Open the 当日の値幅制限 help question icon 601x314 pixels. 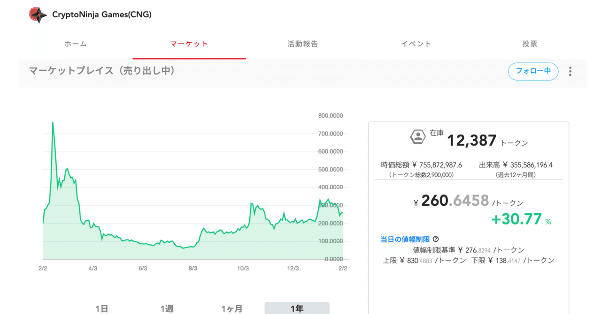(436, 239)
